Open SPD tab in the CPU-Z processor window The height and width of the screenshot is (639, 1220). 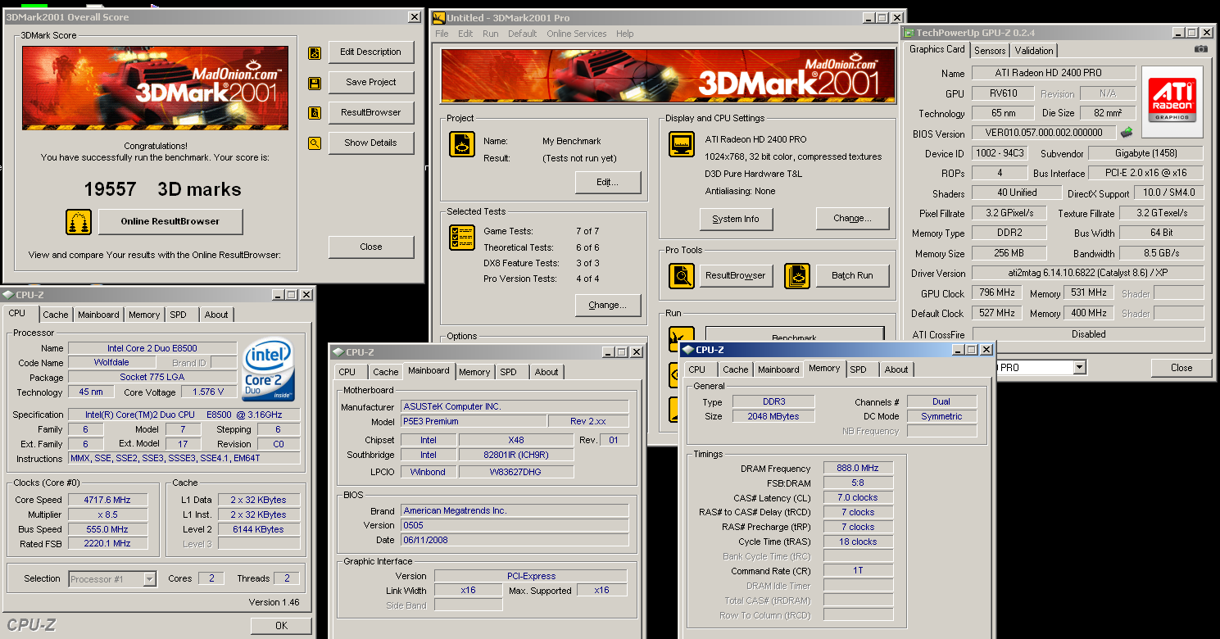point(178,315)
